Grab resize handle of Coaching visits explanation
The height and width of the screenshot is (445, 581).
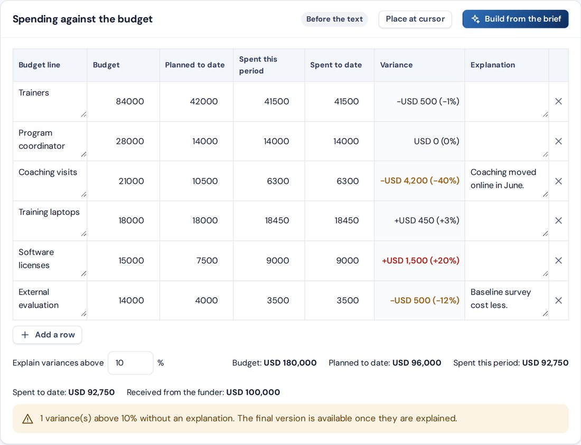(546, 194)
